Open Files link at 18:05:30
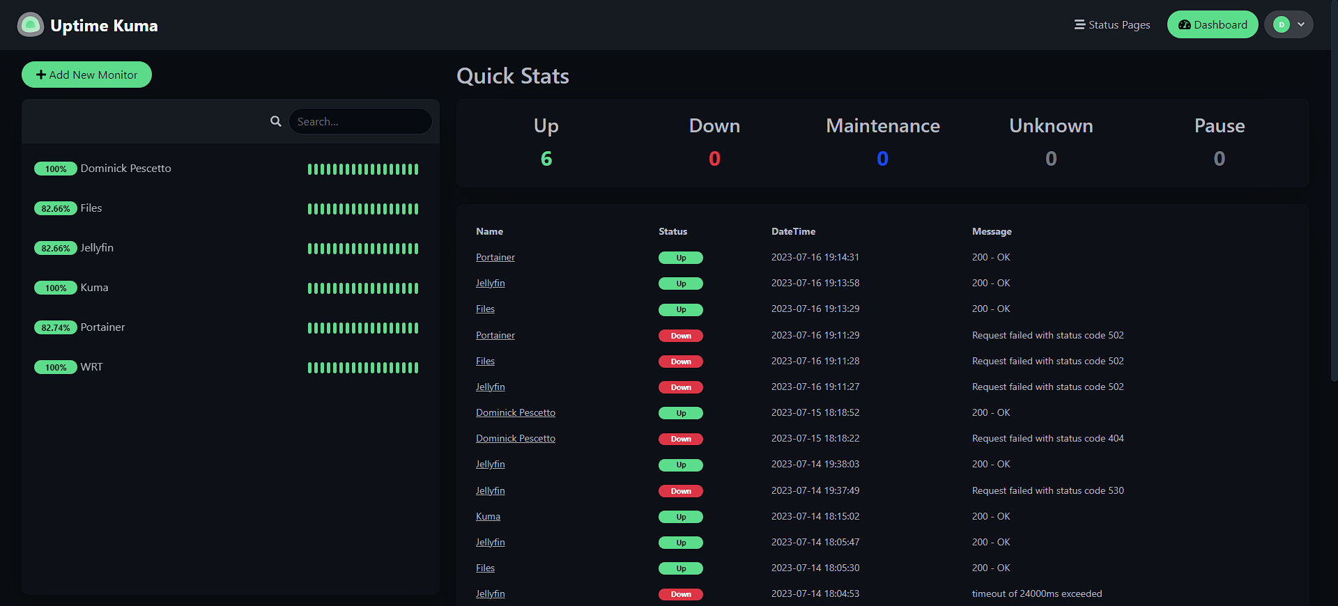Viewport: 1338px width, 606px height. click(x=485, y=568)
